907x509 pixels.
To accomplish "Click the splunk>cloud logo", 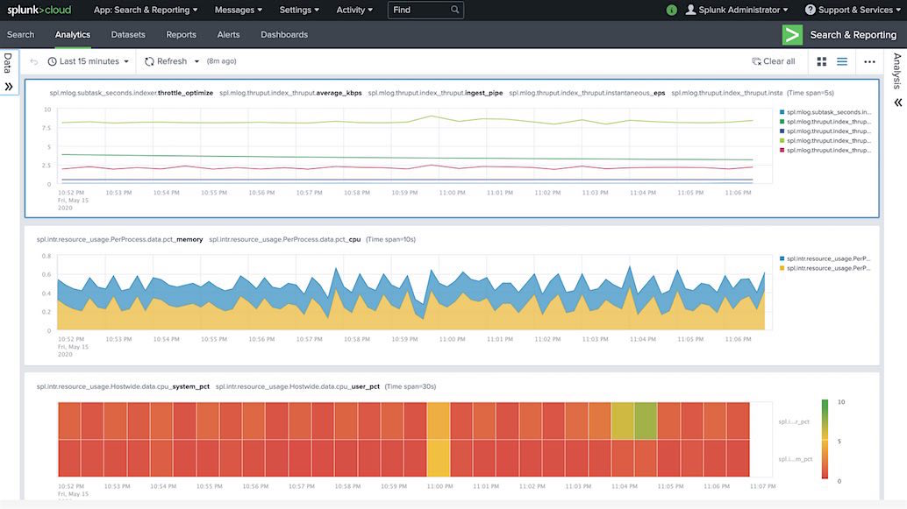I will pyautogui.click(x=39, y=10).
